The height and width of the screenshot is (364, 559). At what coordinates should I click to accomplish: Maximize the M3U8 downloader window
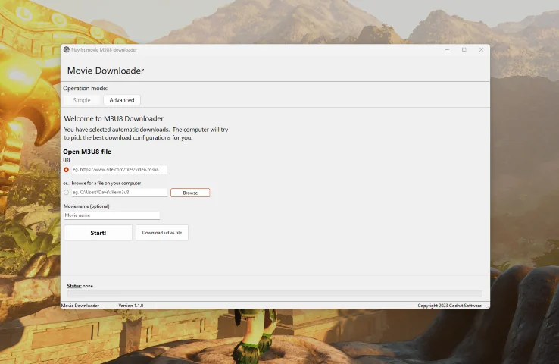coord(464,49)
